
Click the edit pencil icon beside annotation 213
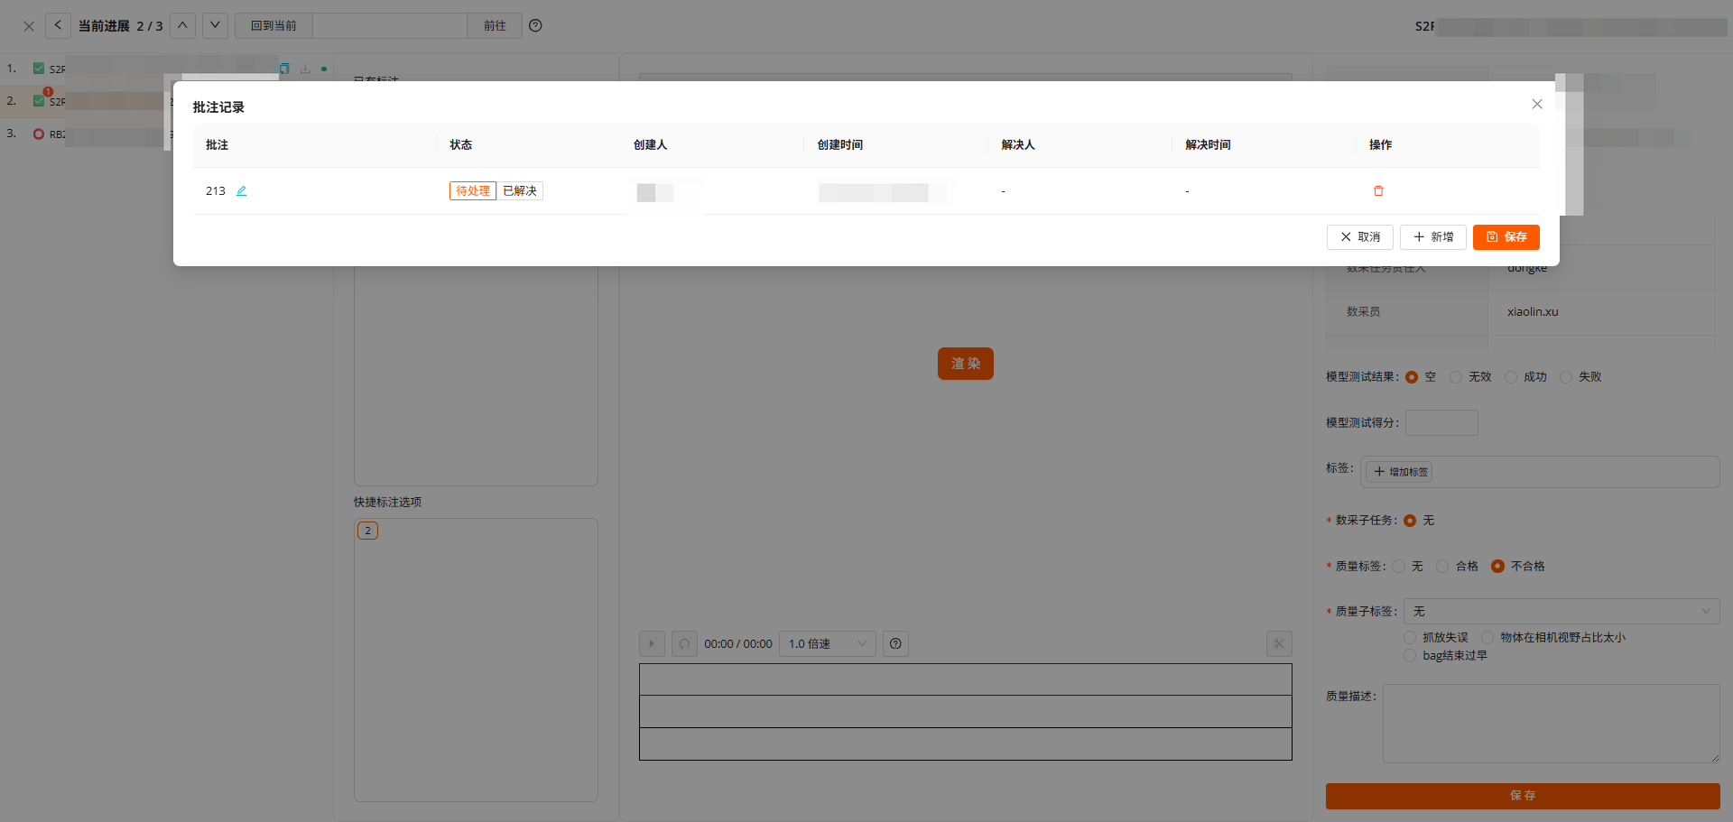point(241,191)
